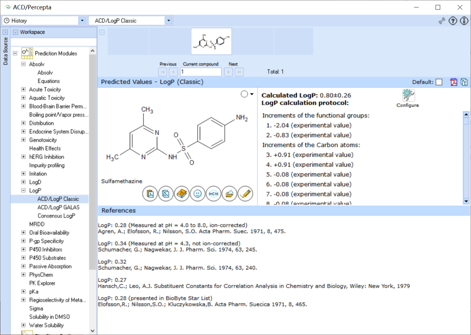Toggle the Default checkbox
Viewport: 471px width, 335px height.
[439, 82]
